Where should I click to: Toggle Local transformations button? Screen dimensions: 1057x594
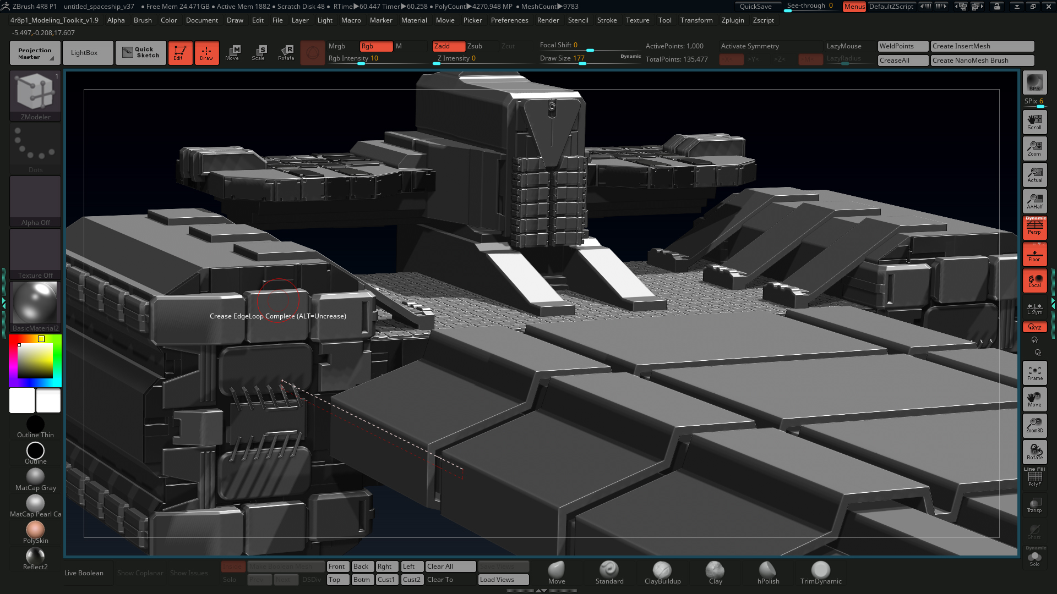click(1034, 280)
